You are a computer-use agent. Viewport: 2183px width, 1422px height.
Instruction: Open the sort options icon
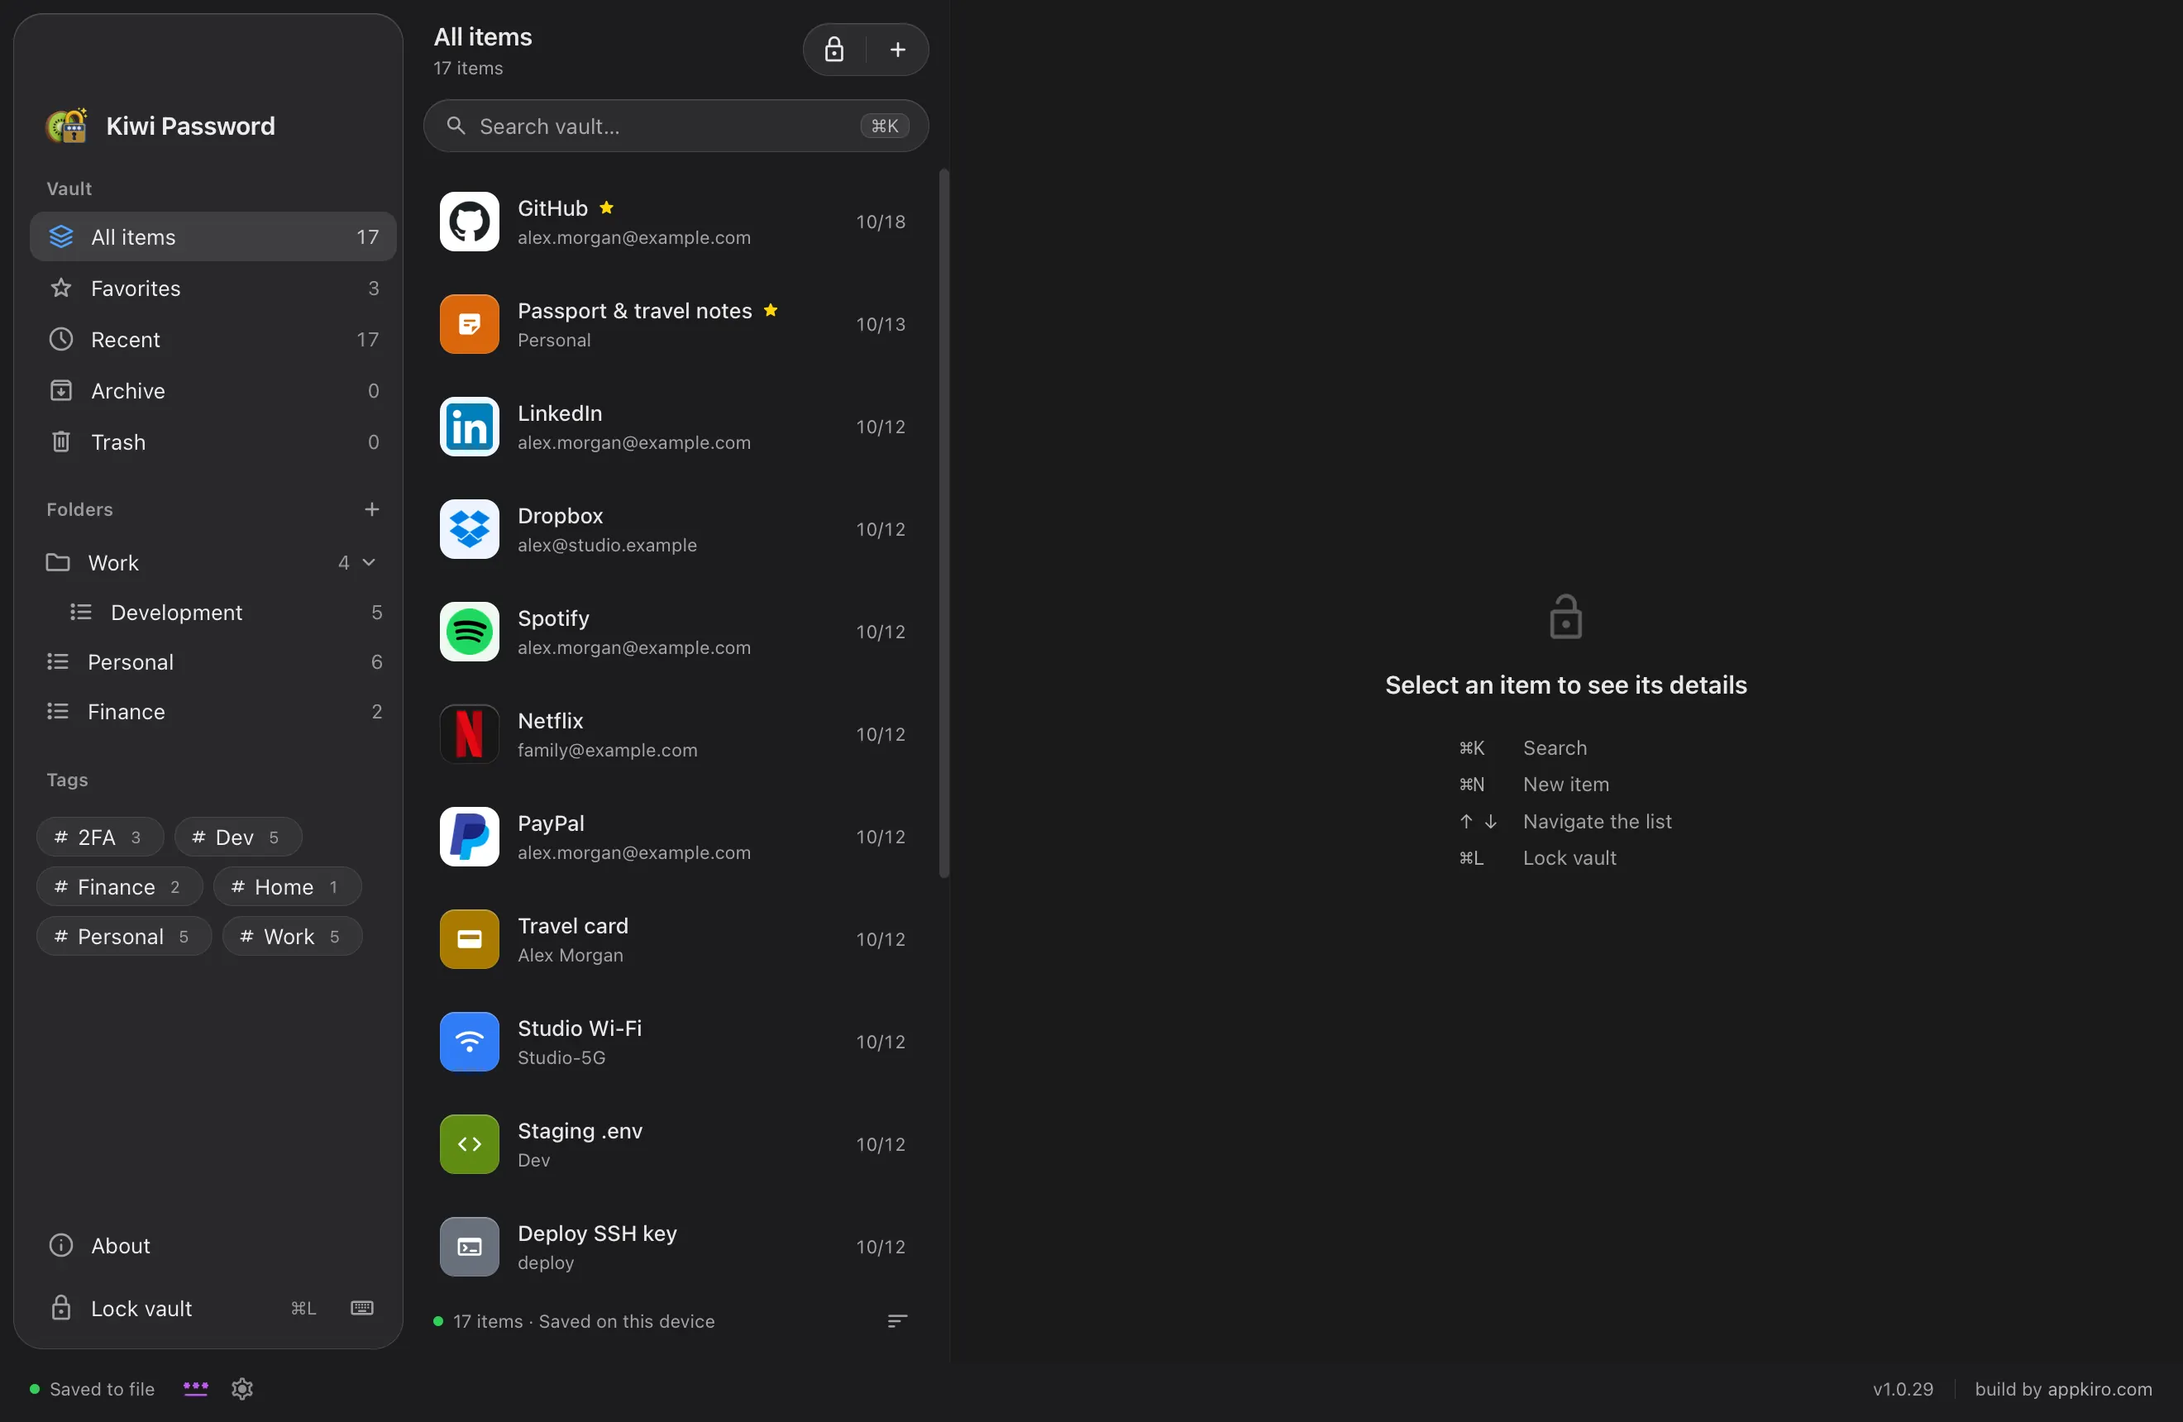(897, 1320)
